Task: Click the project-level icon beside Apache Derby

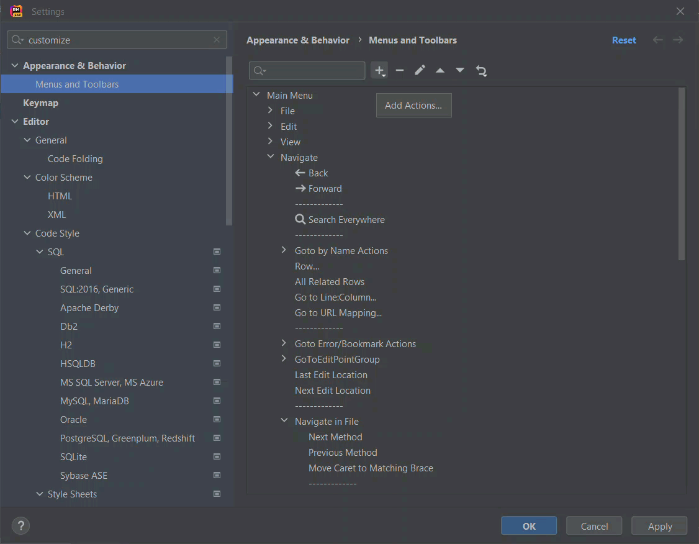Action: 217,307
